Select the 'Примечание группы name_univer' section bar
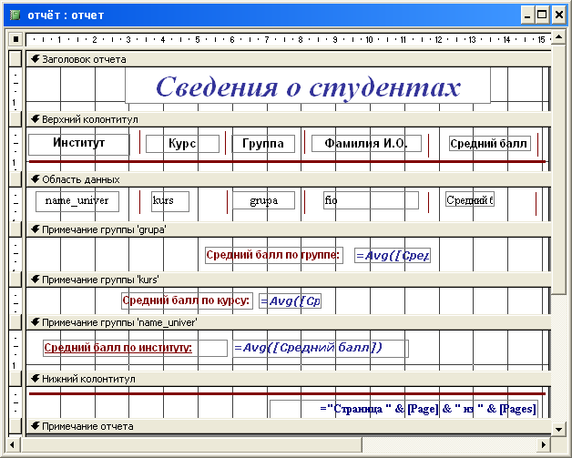Viewport: 572px width, 458px height. (x=288, y=322)
